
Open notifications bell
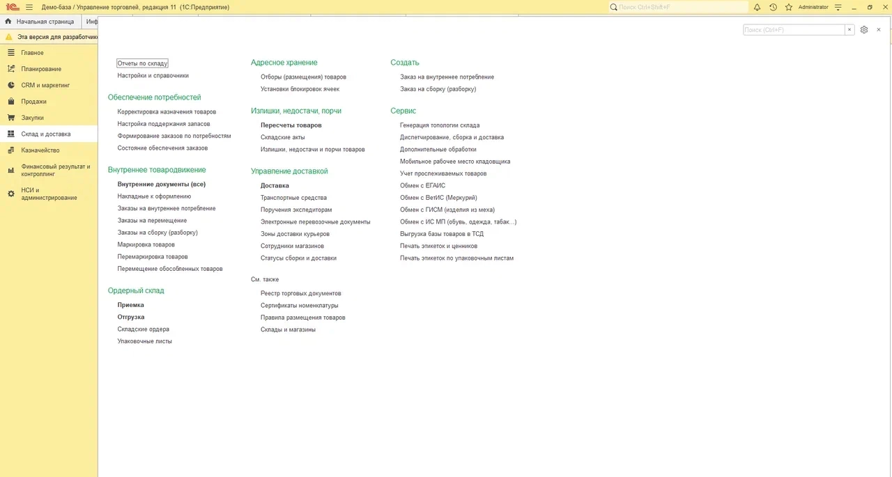[757, 7]
